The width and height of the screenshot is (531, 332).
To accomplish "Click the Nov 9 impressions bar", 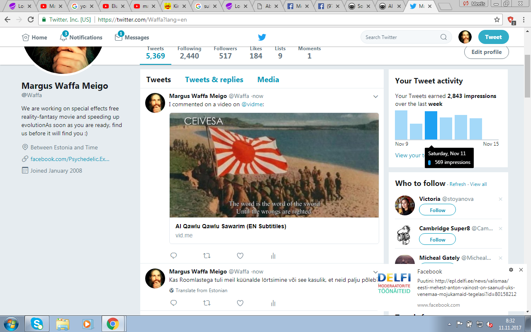I will click(x=401, y=125).
